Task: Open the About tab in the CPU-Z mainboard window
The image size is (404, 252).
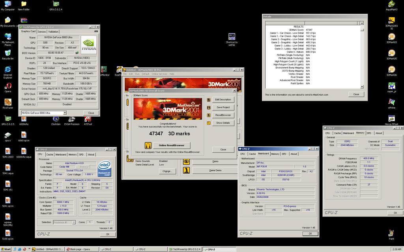Action: click(294, 154)
